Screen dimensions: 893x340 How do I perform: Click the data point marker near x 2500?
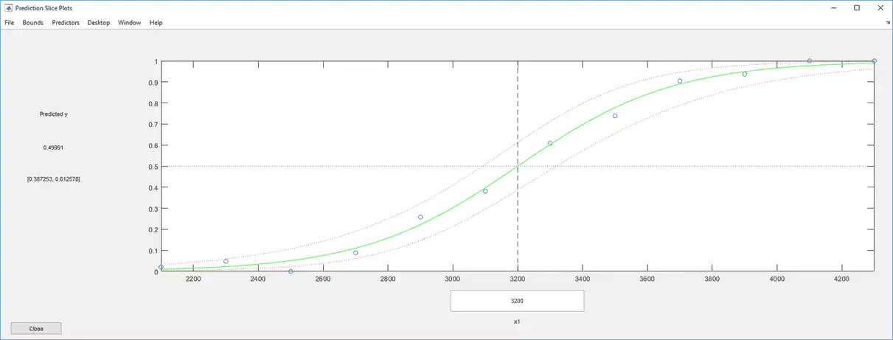coord(291,271)
